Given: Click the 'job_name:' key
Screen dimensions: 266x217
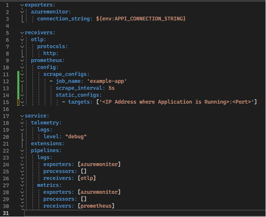Looking at the screenshot, I should (70, 81).
